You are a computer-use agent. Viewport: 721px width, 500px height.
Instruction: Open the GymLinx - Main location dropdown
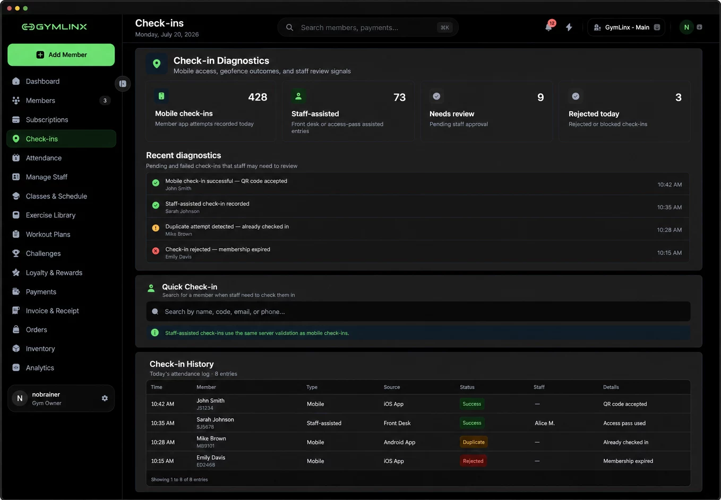click(626, 27)
